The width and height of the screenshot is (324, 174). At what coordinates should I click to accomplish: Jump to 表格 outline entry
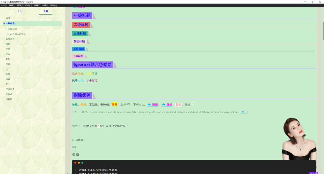tap(8, 74)
